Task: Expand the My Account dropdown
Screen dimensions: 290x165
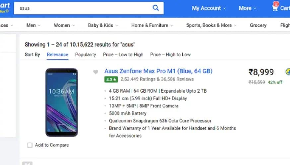Action: 208,8
